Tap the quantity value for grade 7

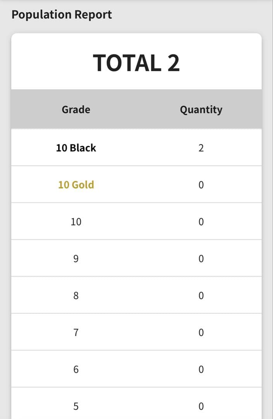(201, 332)
